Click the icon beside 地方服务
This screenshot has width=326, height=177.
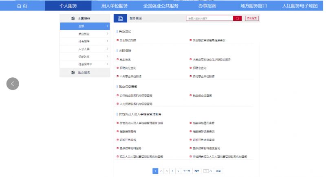pyautogui.click(x=73, y=72)
